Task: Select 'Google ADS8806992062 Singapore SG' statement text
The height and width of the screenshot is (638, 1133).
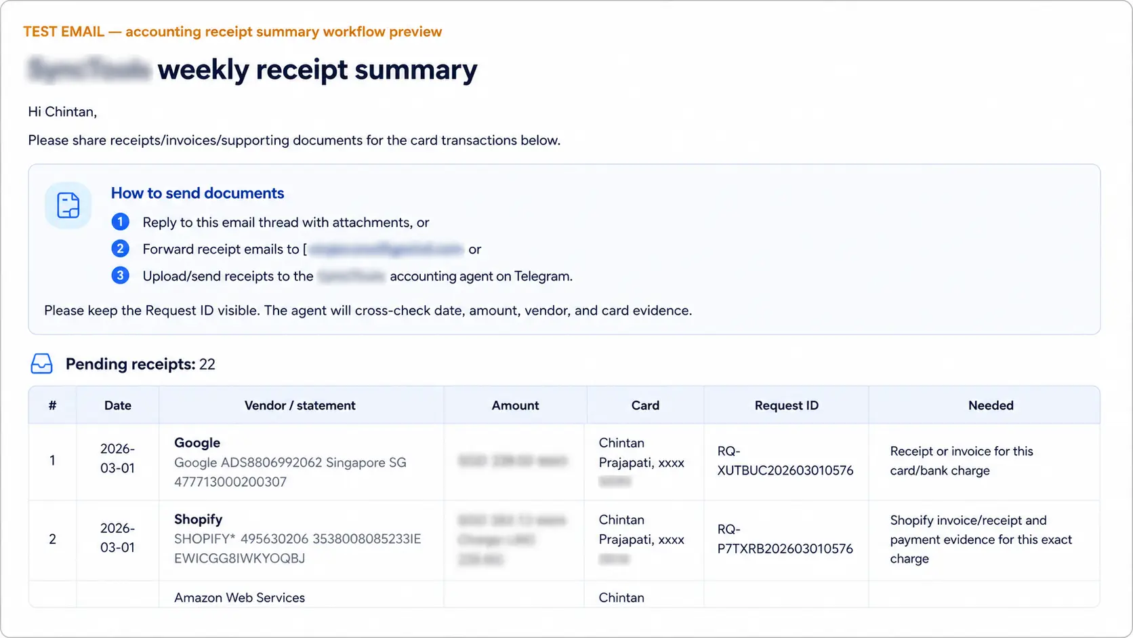Action: coord(290,462)
